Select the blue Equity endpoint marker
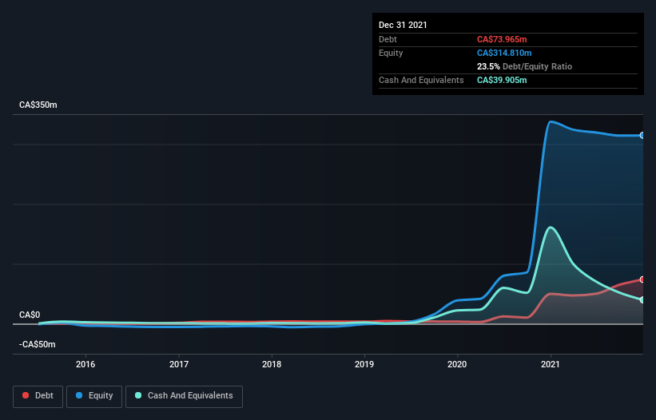 (x=642, y=136)
